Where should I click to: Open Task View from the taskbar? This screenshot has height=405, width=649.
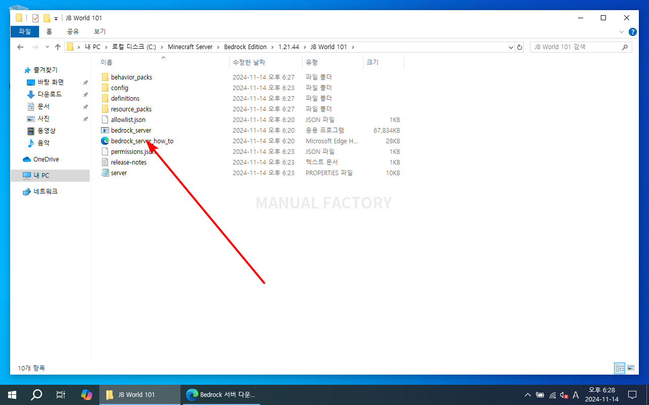61,395
